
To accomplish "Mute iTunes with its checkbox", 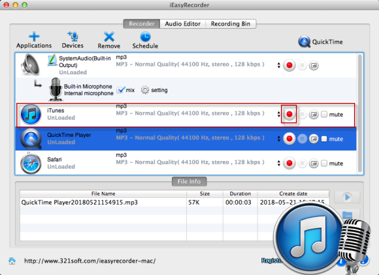I will (324, 114).
